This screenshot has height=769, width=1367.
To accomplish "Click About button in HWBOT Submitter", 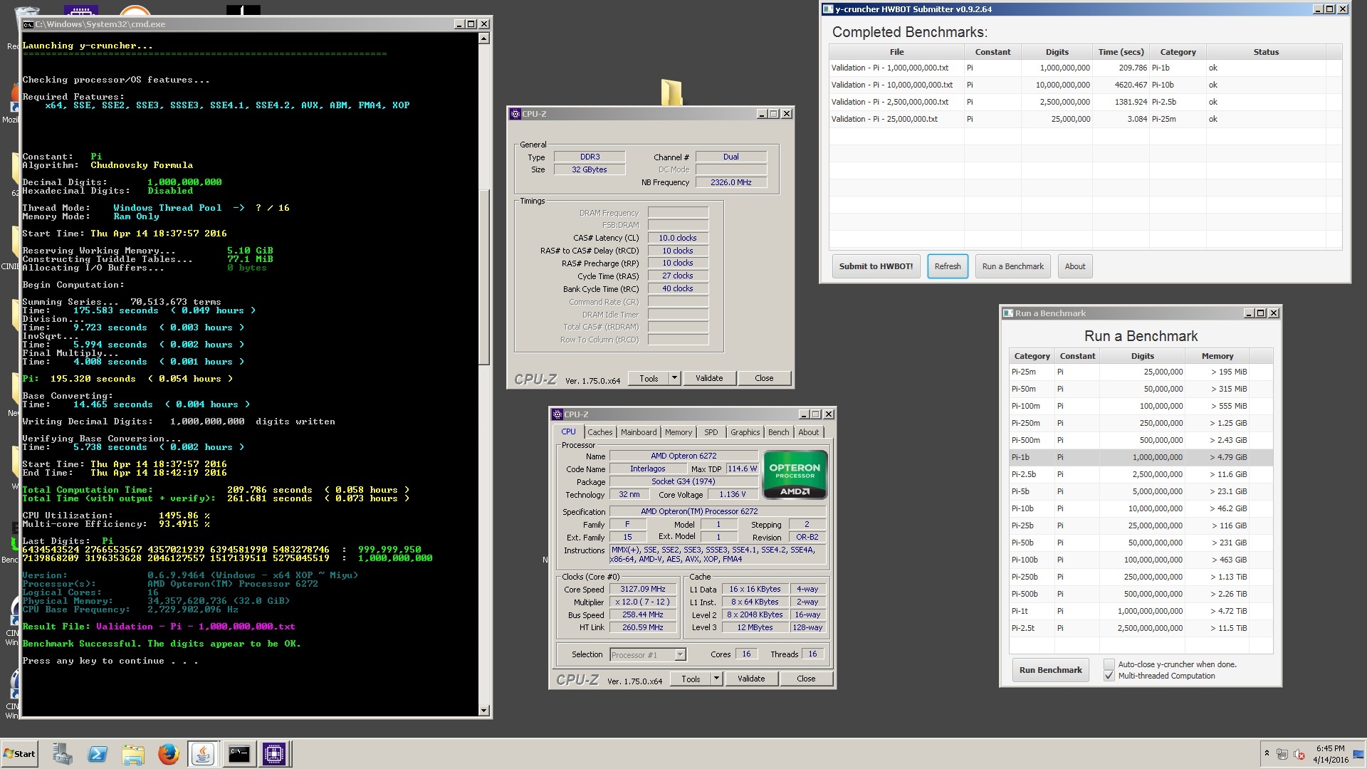I will click(x=1075, y=266).
